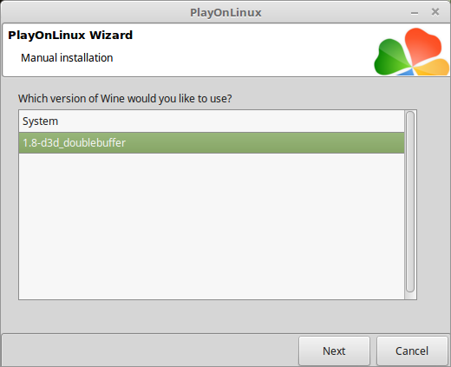Click the empty bottom bar left of Next

(150, 351)
